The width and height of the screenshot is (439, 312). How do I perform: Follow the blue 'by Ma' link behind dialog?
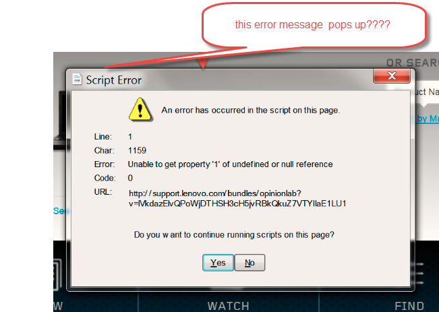pyautogui.click(x=428, y=119)
